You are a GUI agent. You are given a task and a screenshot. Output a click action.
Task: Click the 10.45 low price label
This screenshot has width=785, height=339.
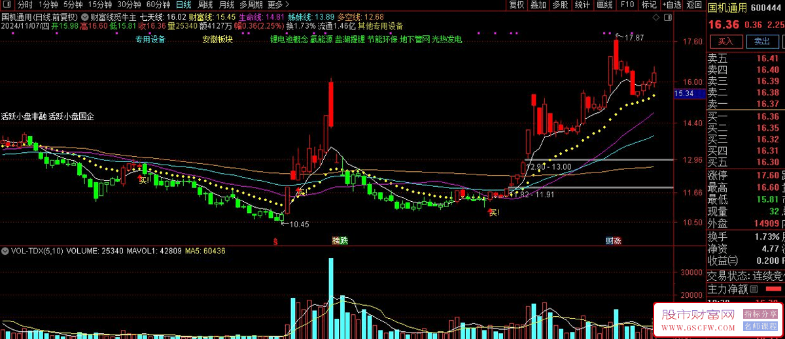pyautogui.click(x=299, y=224)
